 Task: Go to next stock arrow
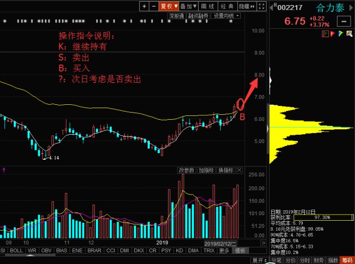click(352, 8)
